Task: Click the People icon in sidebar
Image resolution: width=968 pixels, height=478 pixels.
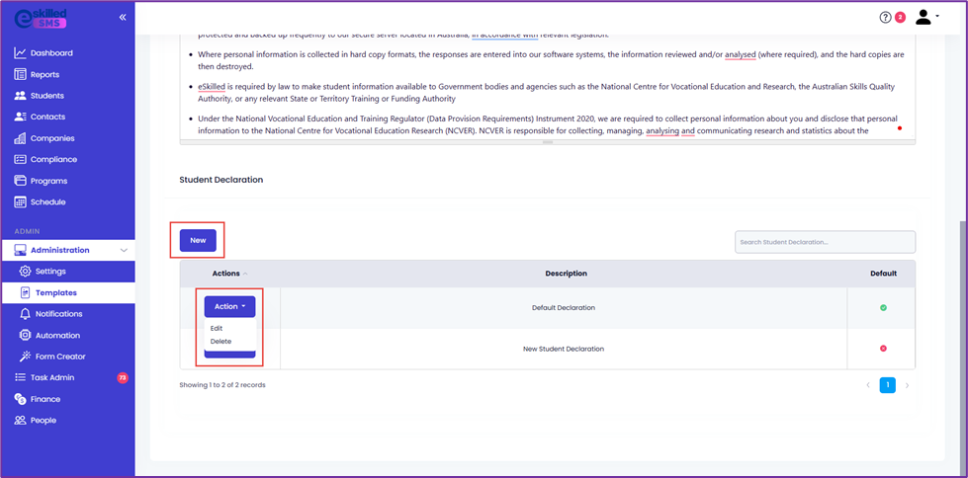Action: click(x=20, y=420)
